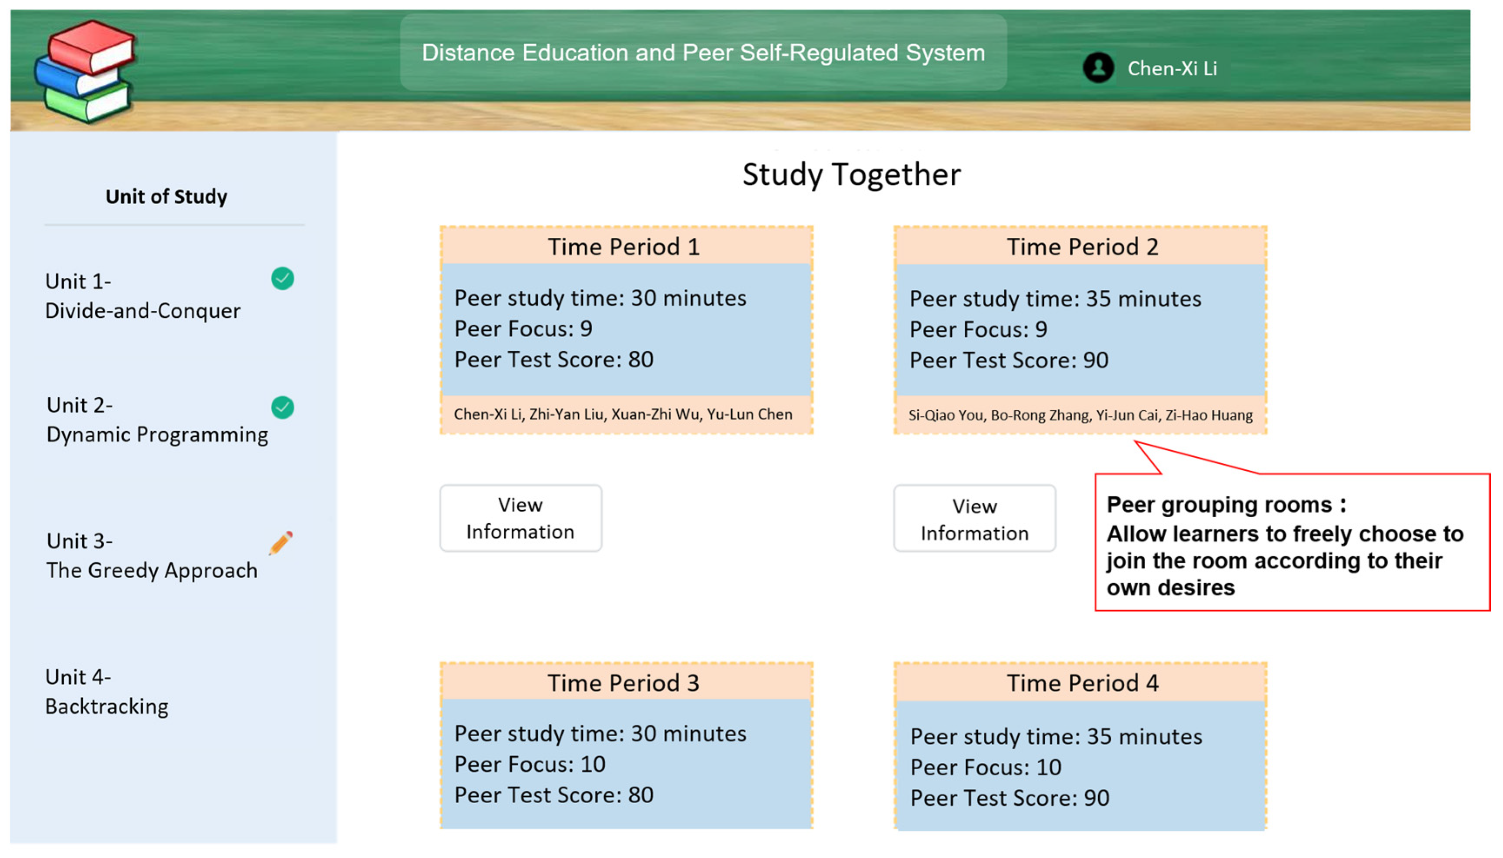Viewport: 1503px width, 858px height.
Task: Open Unit 1 Divide-and-Conquer
Action: [x=143, y=296]
